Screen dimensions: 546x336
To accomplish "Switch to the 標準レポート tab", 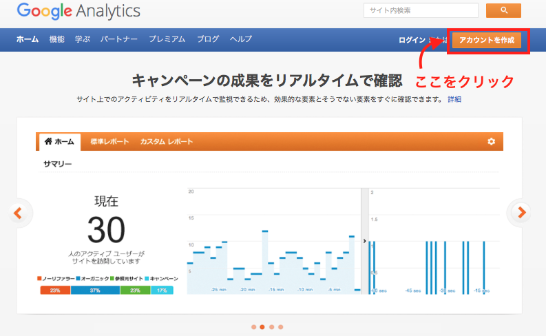I will pyautogui.click(x=109, y=142).
